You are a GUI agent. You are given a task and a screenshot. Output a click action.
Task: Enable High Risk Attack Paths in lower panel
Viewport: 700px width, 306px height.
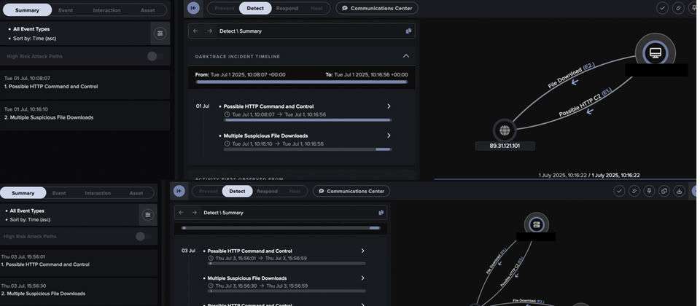(142, 236)
